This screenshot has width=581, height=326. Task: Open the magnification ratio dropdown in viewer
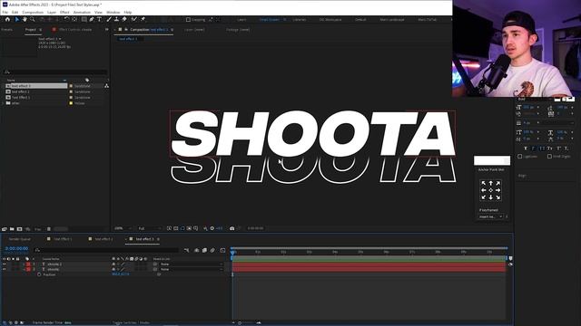123,228
